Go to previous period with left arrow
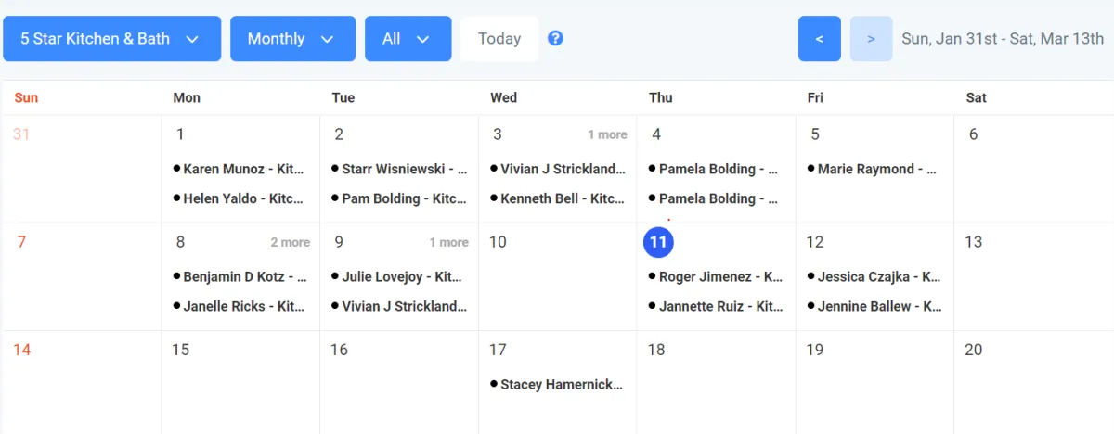1114x434 pixels. (819, 39)
